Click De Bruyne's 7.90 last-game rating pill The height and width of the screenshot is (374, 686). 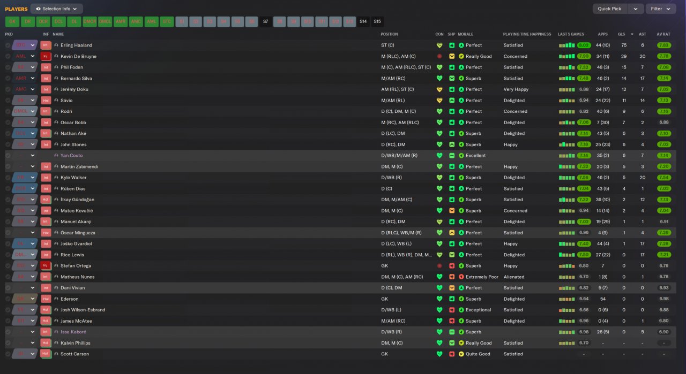click(584, 56)
